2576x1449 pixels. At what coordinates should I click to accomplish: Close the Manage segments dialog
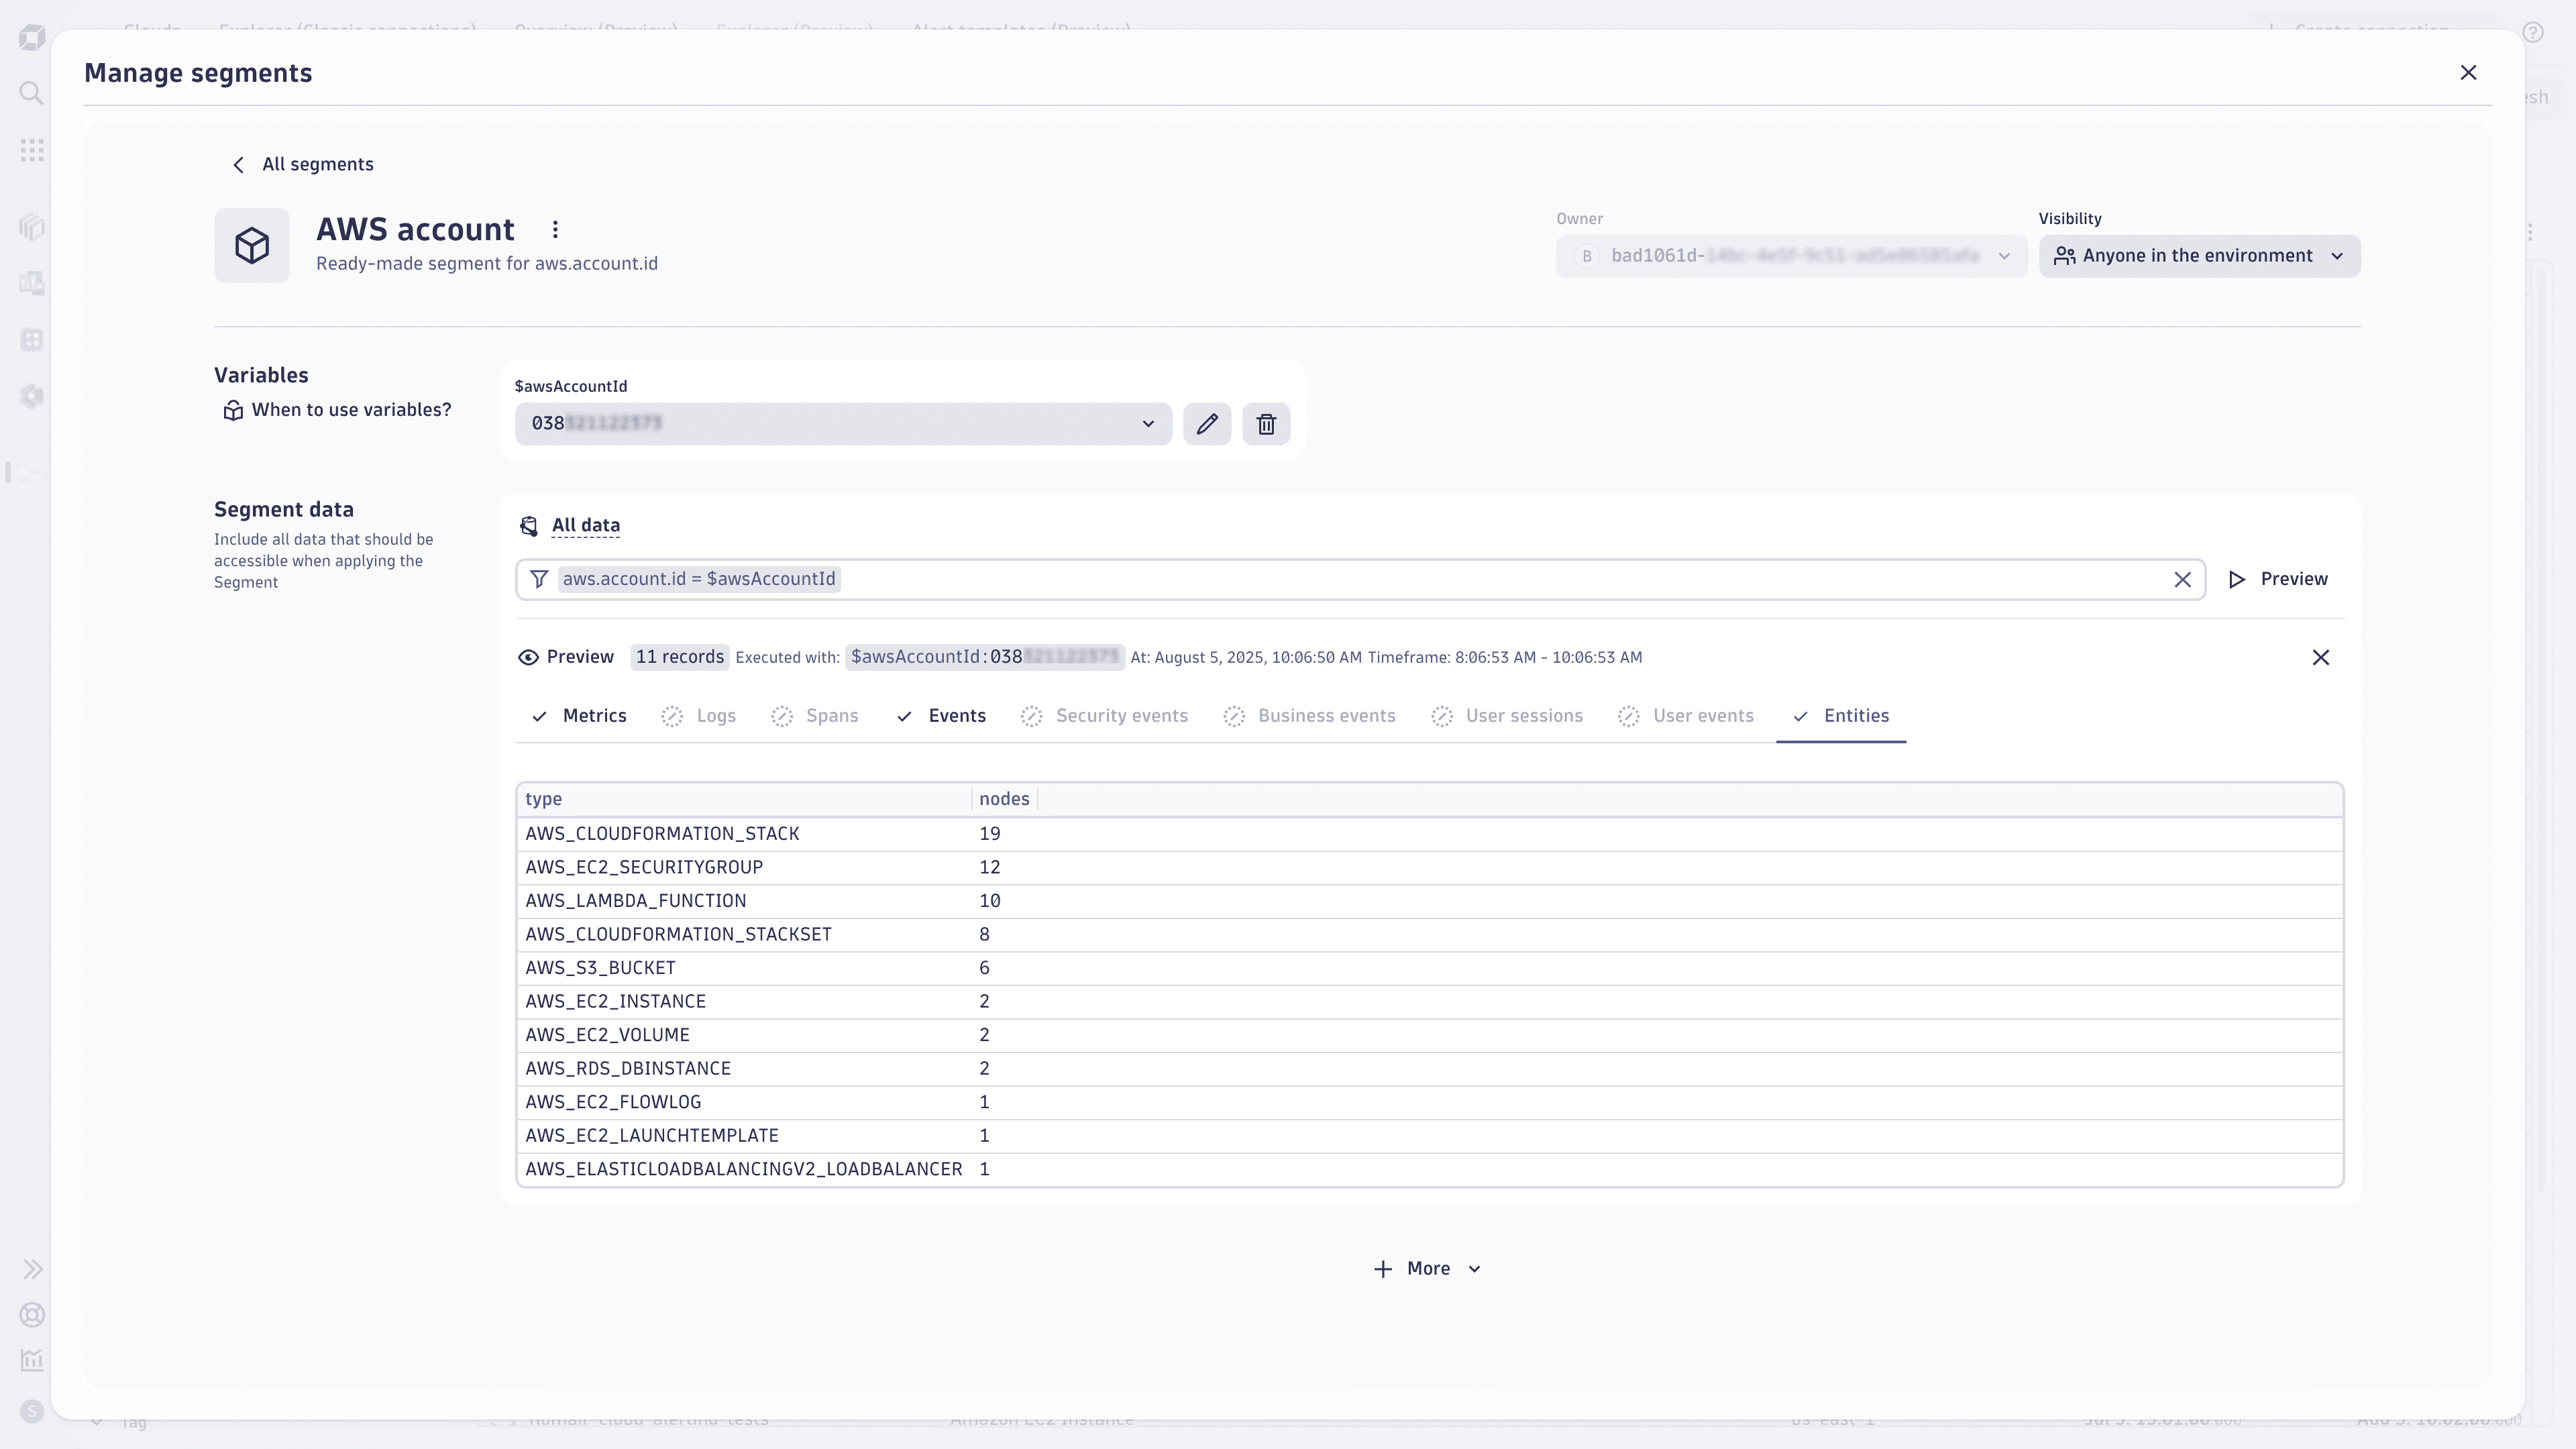2468,73
